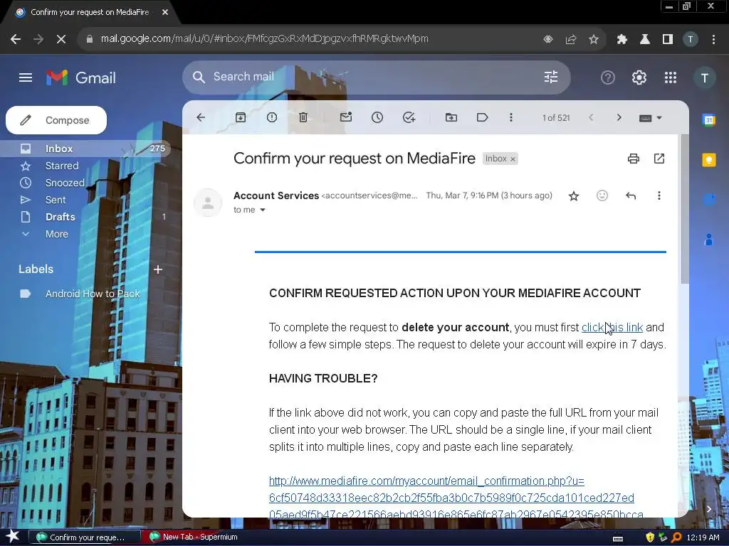
Task: Open the mediafire.com email_confirmation URL link
Action: (x=456, y=498)
